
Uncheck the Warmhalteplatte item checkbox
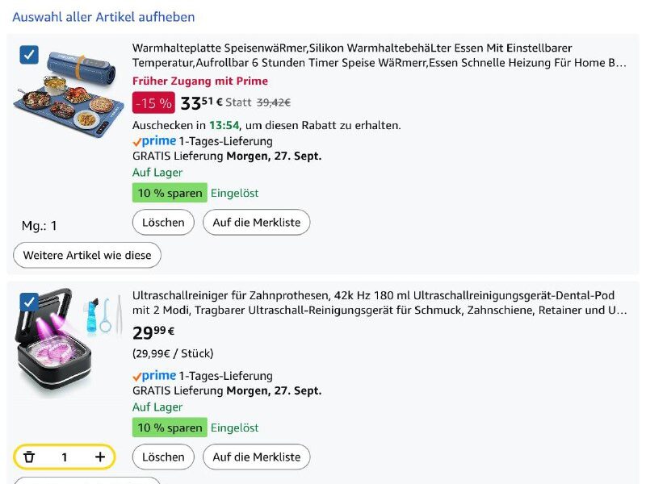(x=29, y=55)
